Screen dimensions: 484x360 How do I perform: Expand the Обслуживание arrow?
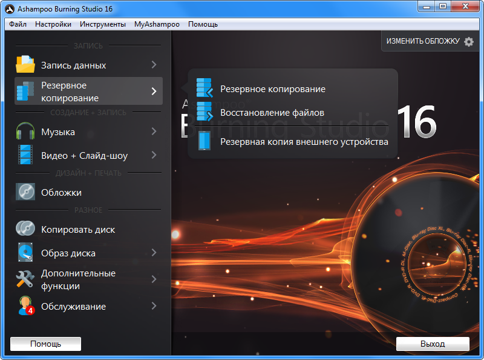point(154,306)
